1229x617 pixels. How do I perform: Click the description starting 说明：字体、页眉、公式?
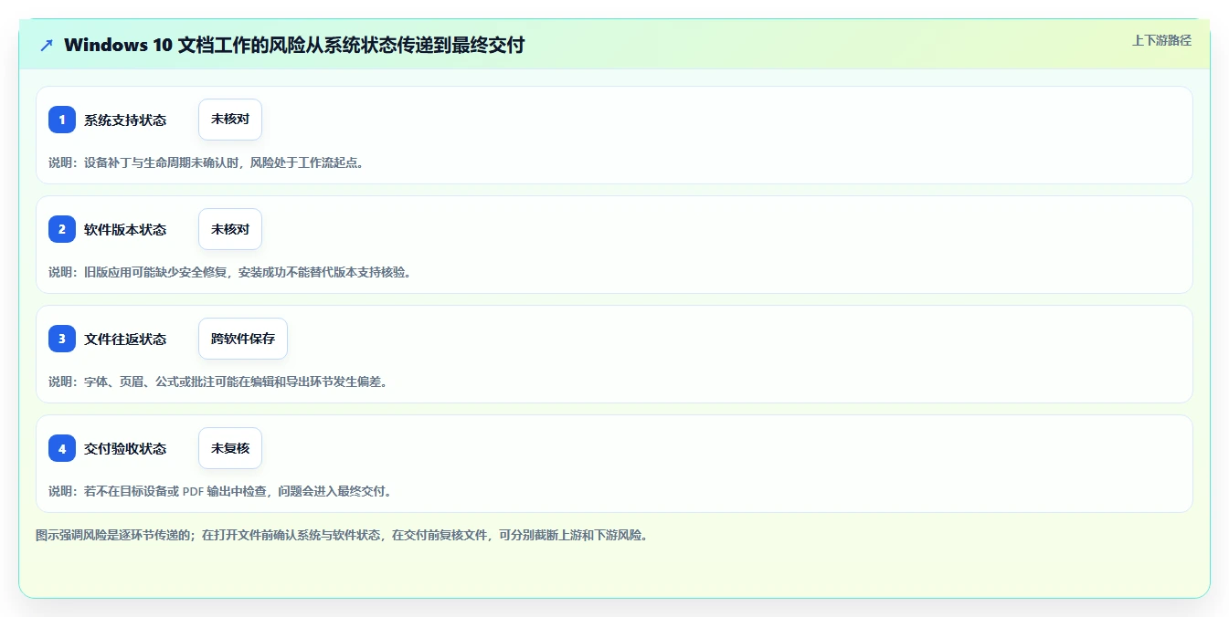click(217, 382)
